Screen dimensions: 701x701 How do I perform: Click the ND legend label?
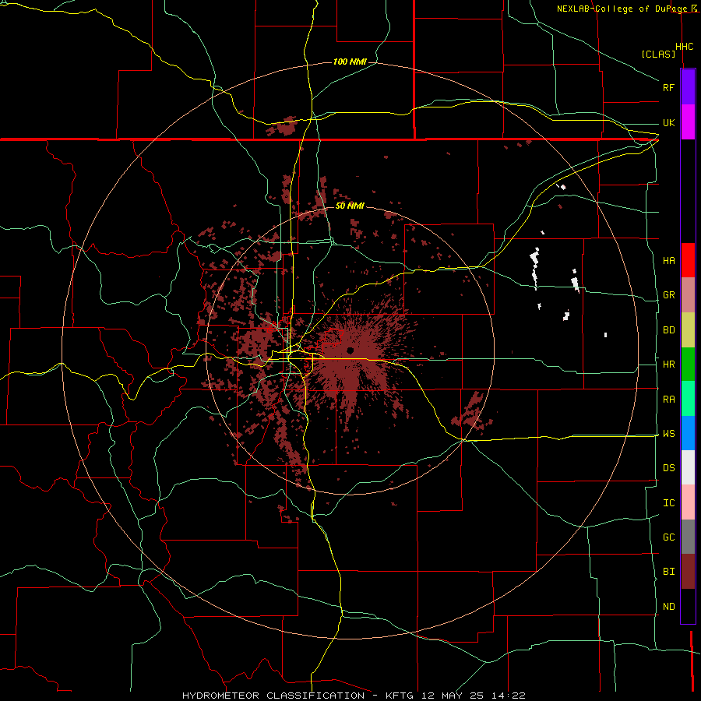668,607
